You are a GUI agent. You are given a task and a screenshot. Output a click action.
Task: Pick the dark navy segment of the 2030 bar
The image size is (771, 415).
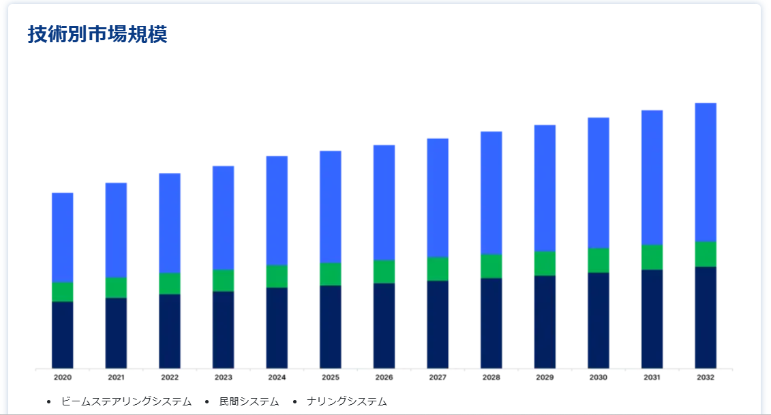coord(599,320)
